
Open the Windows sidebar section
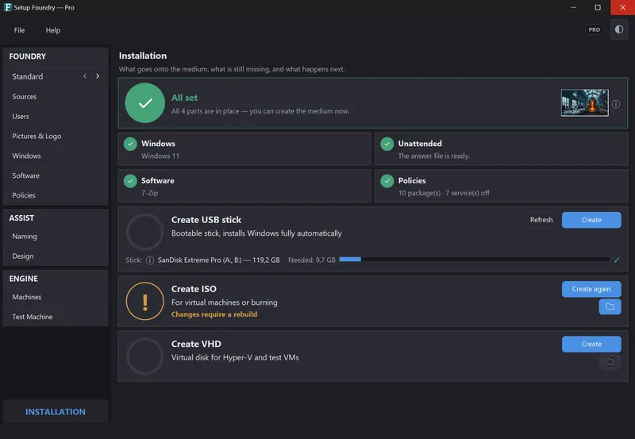pos(56,156)
